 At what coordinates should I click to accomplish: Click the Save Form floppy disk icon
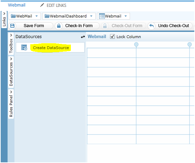12,26
